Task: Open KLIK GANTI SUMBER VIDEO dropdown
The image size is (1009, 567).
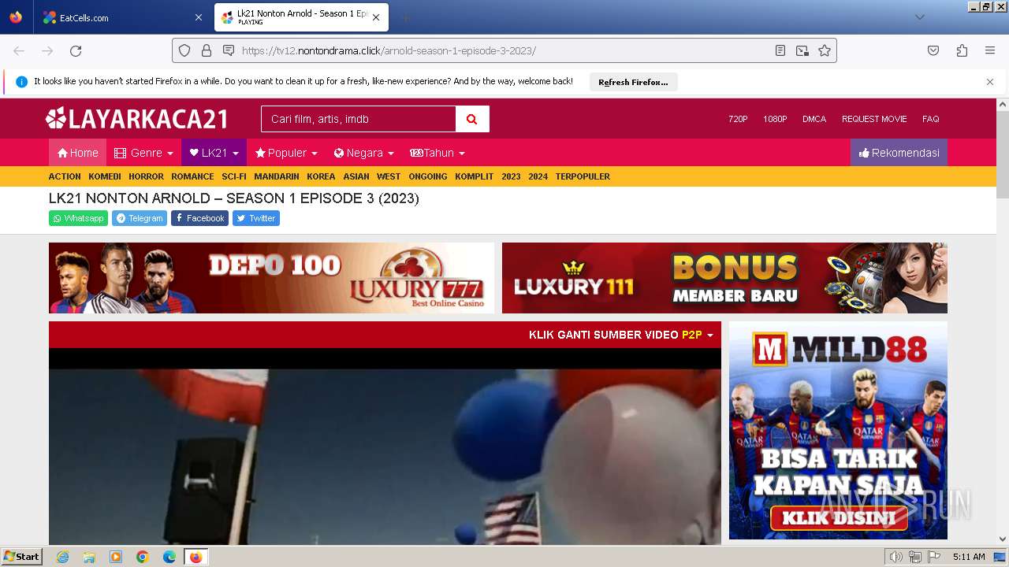Action: click(x=620, y=335)
